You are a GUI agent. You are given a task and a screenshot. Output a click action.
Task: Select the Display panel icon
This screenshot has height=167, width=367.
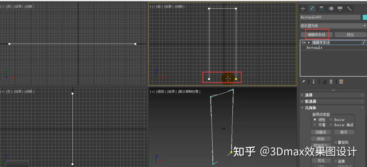click(340, 8)
